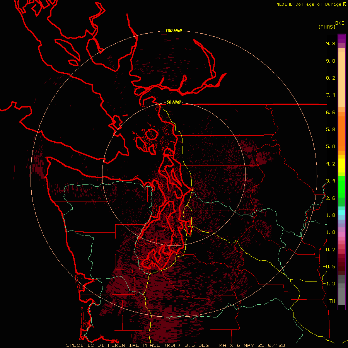Image resolution: width=348 pixels, height=348 pixels.
Task: Click the KATX station identifier in footer
Action: (227, 345)
